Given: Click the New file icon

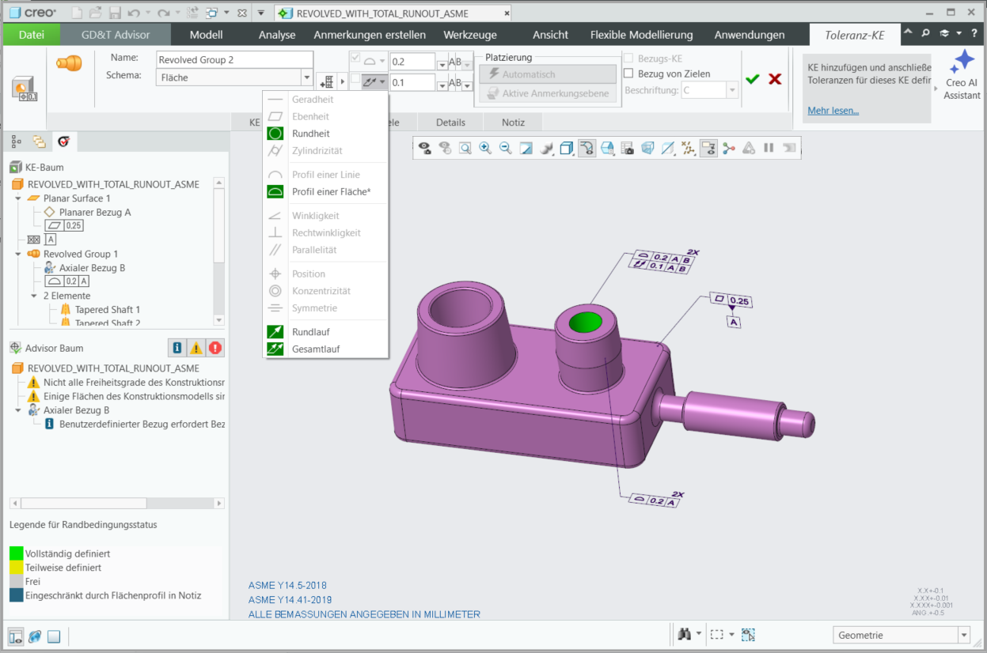Looking at the screenshot, I should [x=77, y=13].
